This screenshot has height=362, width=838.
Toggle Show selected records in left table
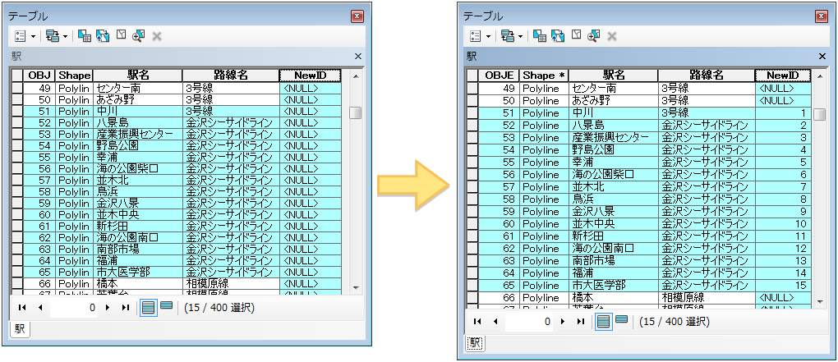click(166, 307)
